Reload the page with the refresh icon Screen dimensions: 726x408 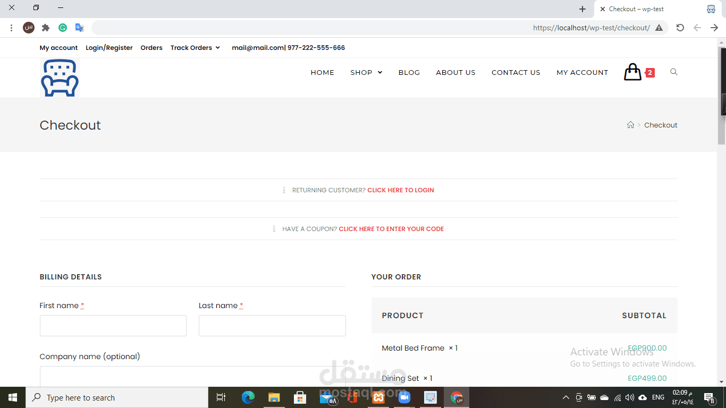click(x=680, y=28)
